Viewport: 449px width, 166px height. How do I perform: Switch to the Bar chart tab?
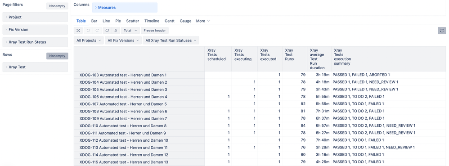click(94, 21)
